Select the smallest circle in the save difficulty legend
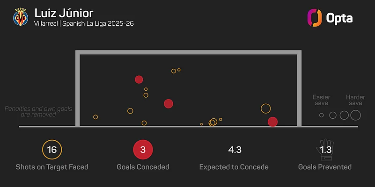Image resolution: width=375 pixels, height=187 pixels. (321, 115)
